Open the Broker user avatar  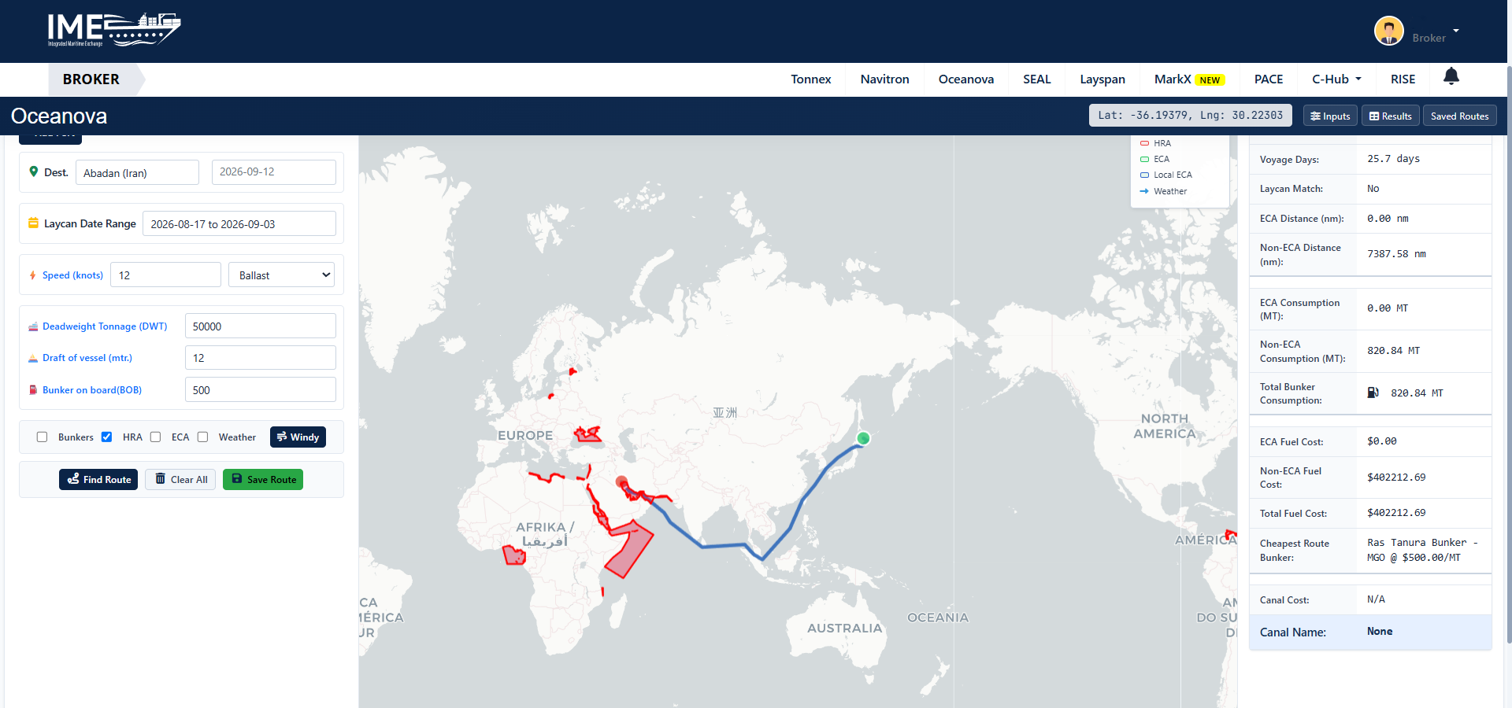(1389, 31)
